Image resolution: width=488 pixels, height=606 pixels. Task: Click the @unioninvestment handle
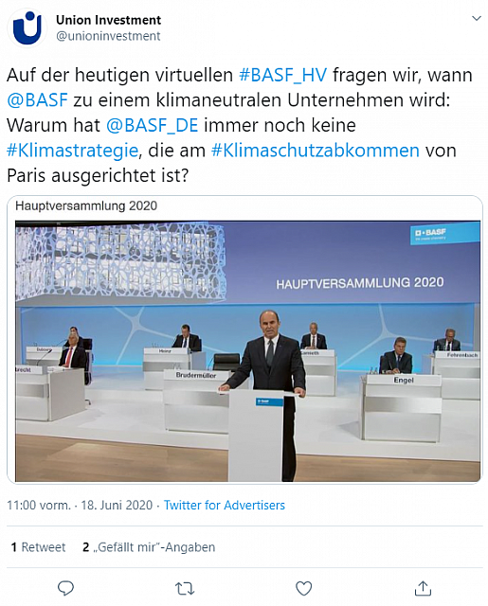tap(108, 36)
